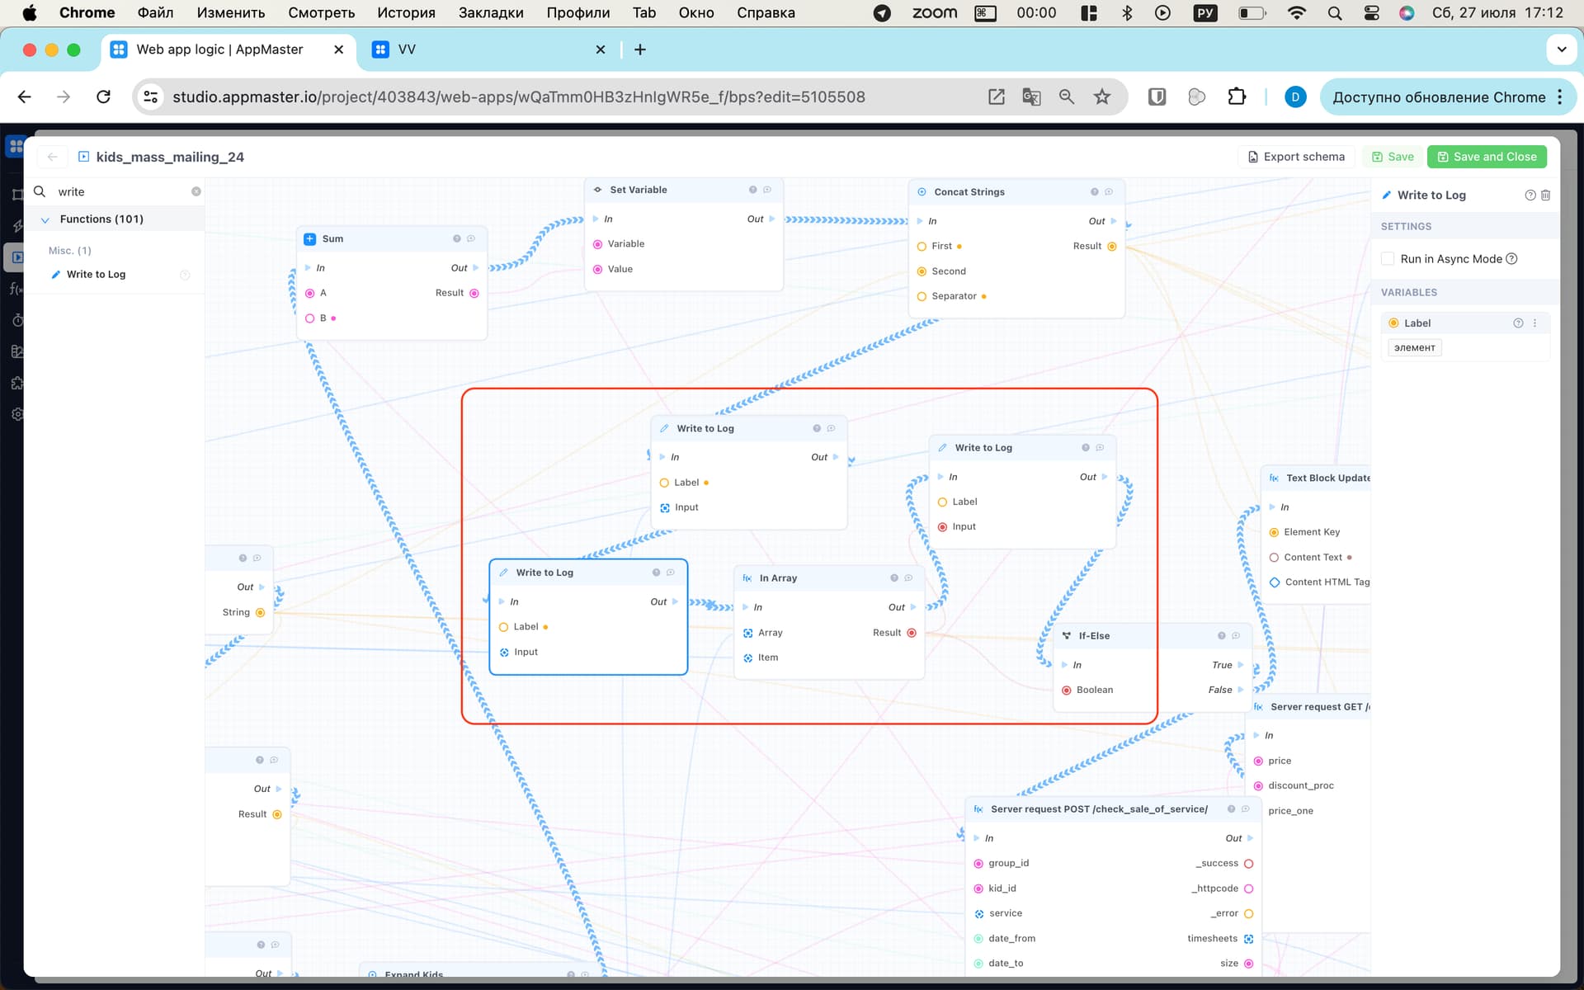Click the Concat Strings block icon
The height and width of the screenshot is (990, 1584).
click(x=922, y=192)
